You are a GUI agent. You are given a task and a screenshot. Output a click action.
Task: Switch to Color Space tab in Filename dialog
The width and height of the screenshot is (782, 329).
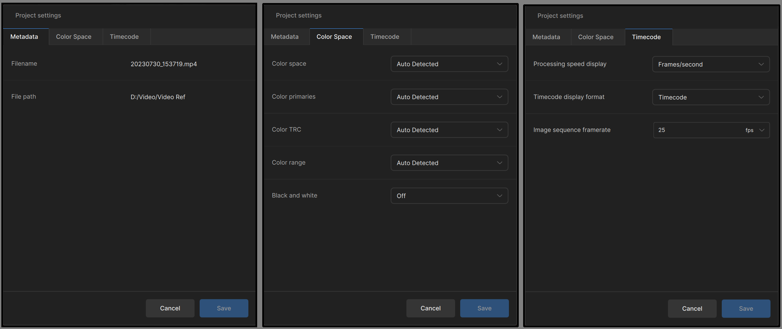[x=73, y=37]
